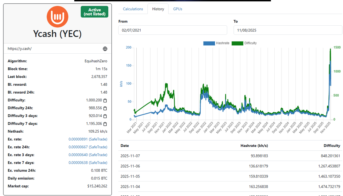Click the kh/s axis label on chart
343x196 pixels.
pos(121,84)
